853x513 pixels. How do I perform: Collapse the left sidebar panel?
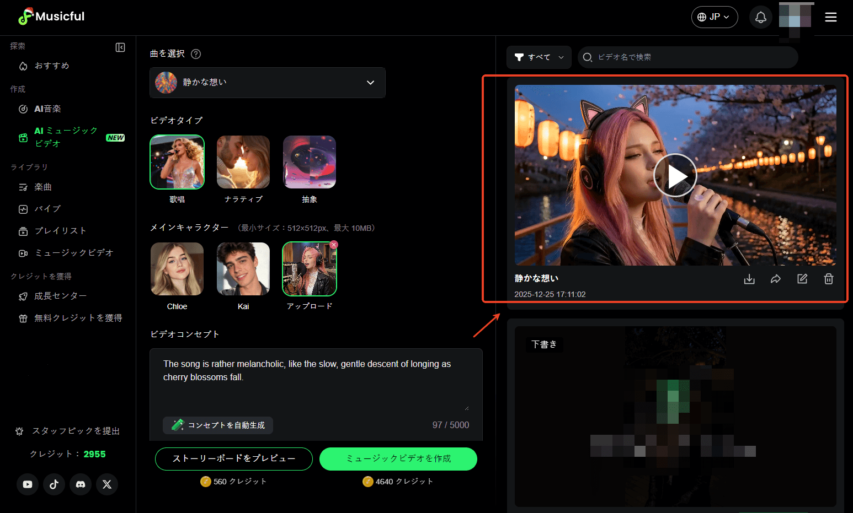(120, 47)
